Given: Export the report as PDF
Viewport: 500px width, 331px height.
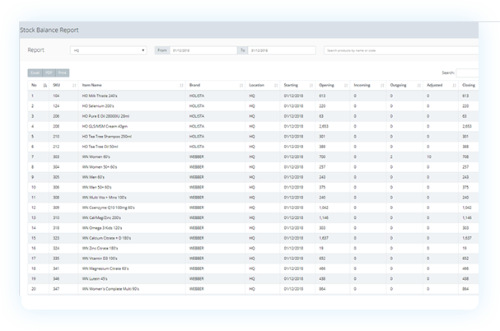Looking at the screenshot, I should pos(49,72).
